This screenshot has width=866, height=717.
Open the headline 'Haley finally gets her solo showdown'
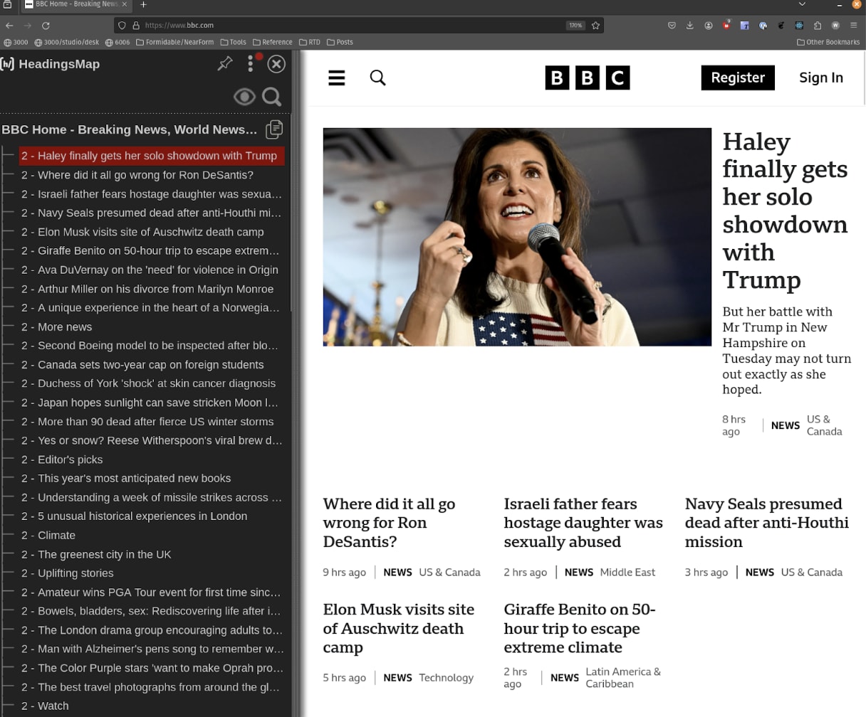[786, 211]
